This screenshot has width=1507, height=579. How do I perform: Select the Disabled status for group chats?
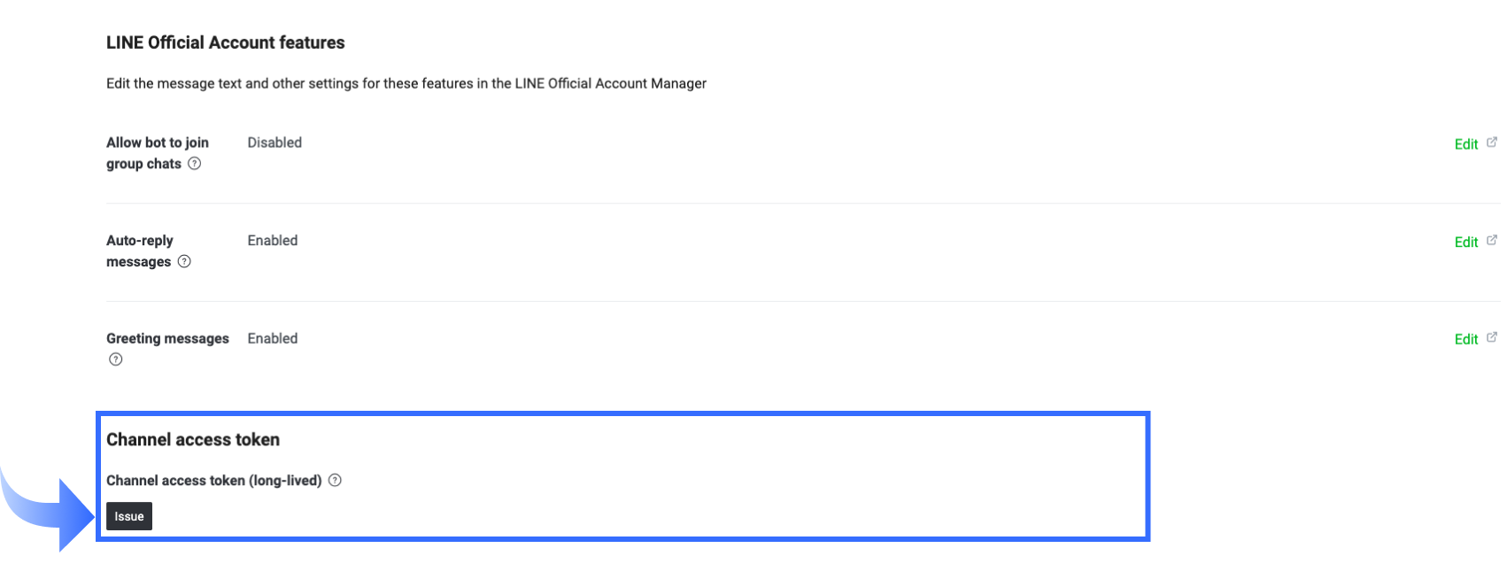pos(274,143)
